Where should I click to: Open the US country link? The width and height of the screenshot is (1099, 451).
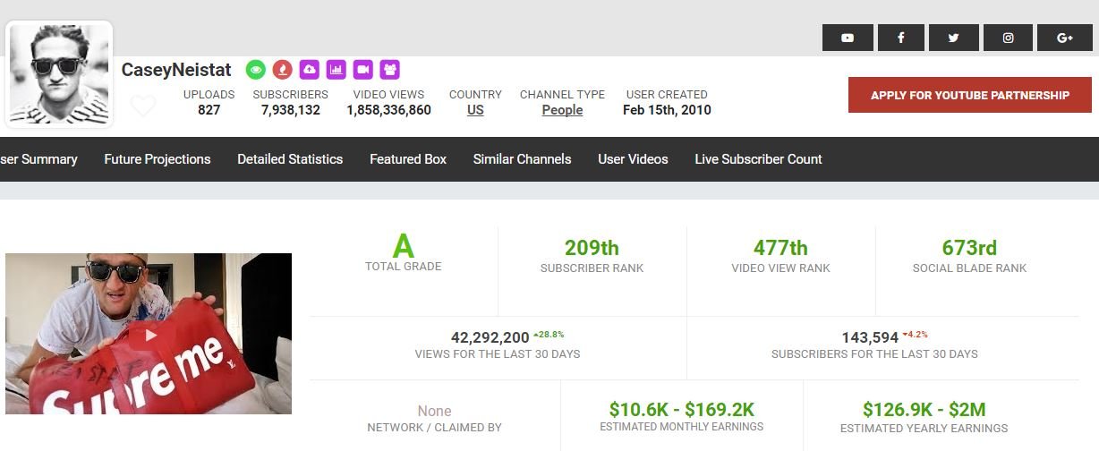[475, 110]
